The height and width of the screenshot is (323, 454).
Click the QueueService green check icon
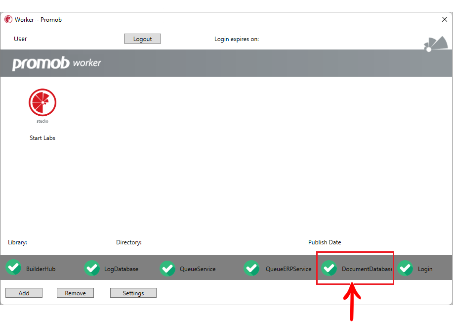tap(167, 269)
